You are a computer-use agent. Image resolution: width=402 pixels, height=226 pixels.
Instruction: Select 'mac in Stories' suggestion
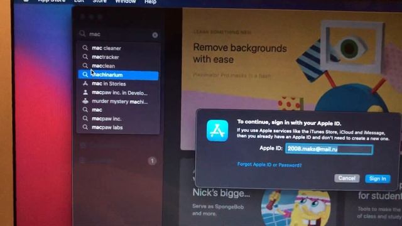(x=118, y=83)
